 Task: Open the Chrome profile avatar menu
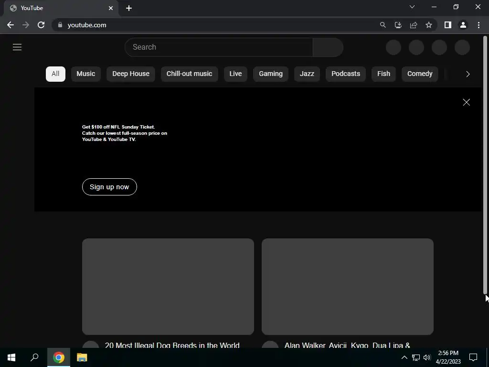(463, 25)
